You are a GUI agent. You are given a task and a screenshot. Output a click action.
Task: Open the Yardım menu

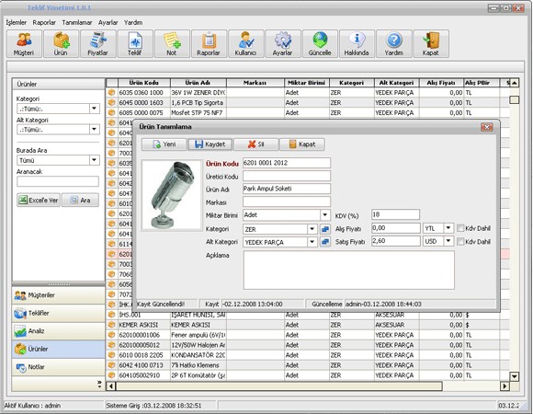[133, 22]
